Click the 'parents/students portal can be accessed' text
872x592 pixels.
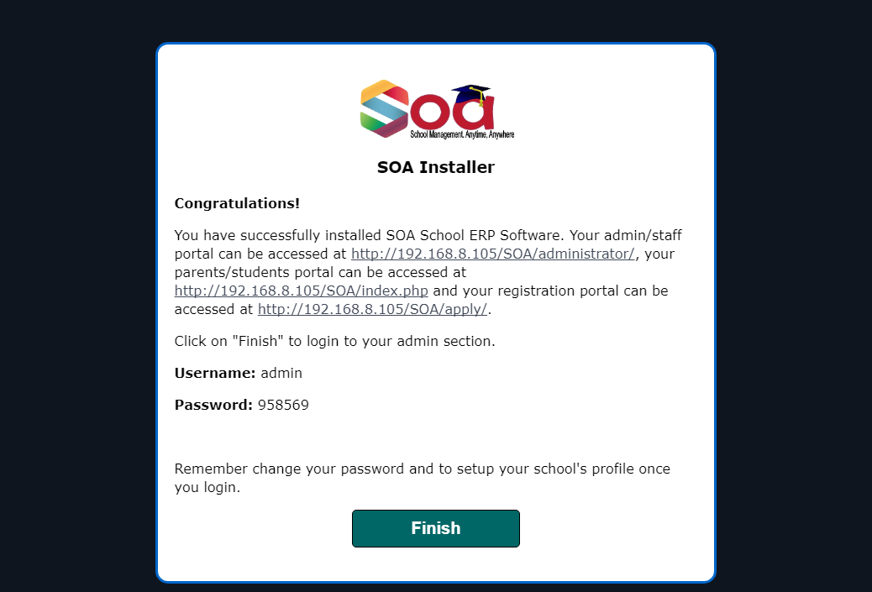click(x=320, y=272)
